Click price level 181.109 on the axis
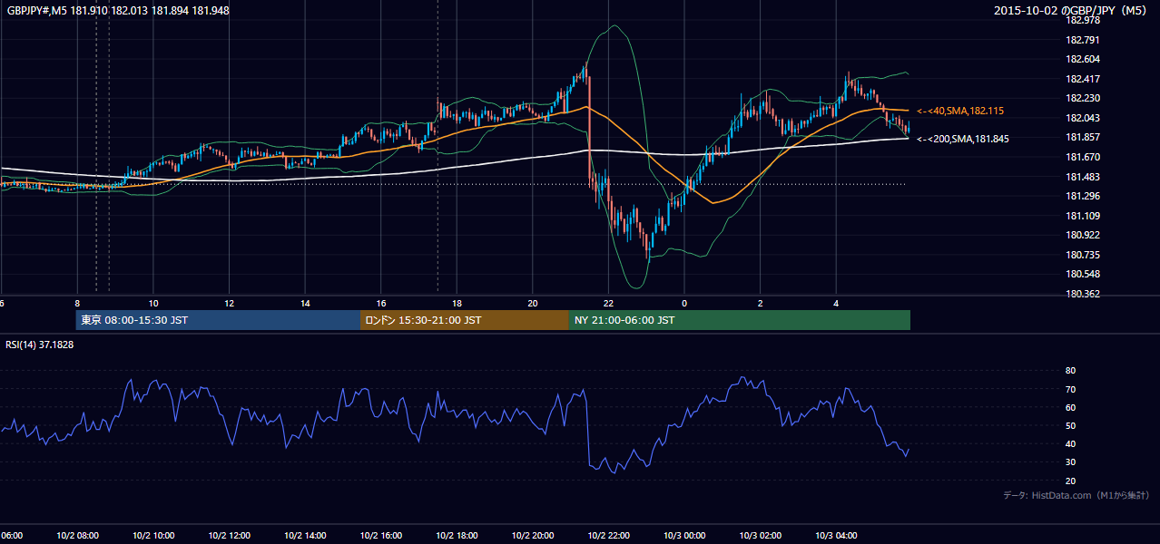The width and height of the screenshot is (1160, 544). pos(1083,216)
